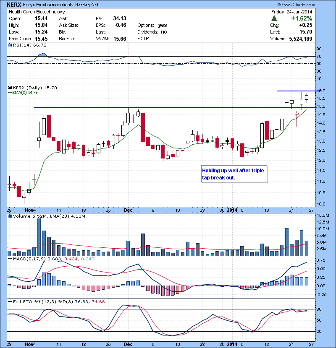The height and width of the screenshot is (348, 336).
Task: Click the 12.0 price axis label
Action: coord(320,160)
